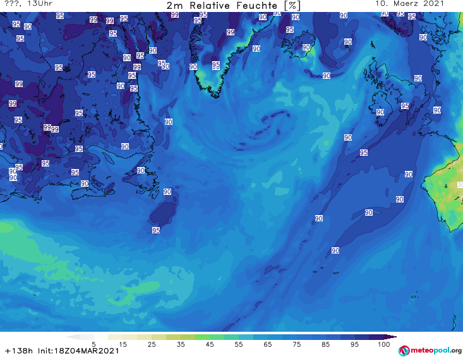Click the color scale label '25'
The width and height of the screenshot is (463, 357).
coord(152,344)
